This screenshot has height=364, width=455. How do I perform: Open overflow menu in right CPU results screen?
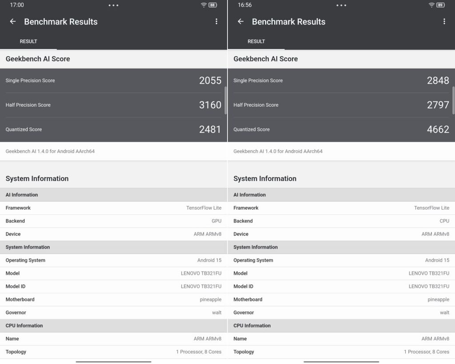[444, 21]
